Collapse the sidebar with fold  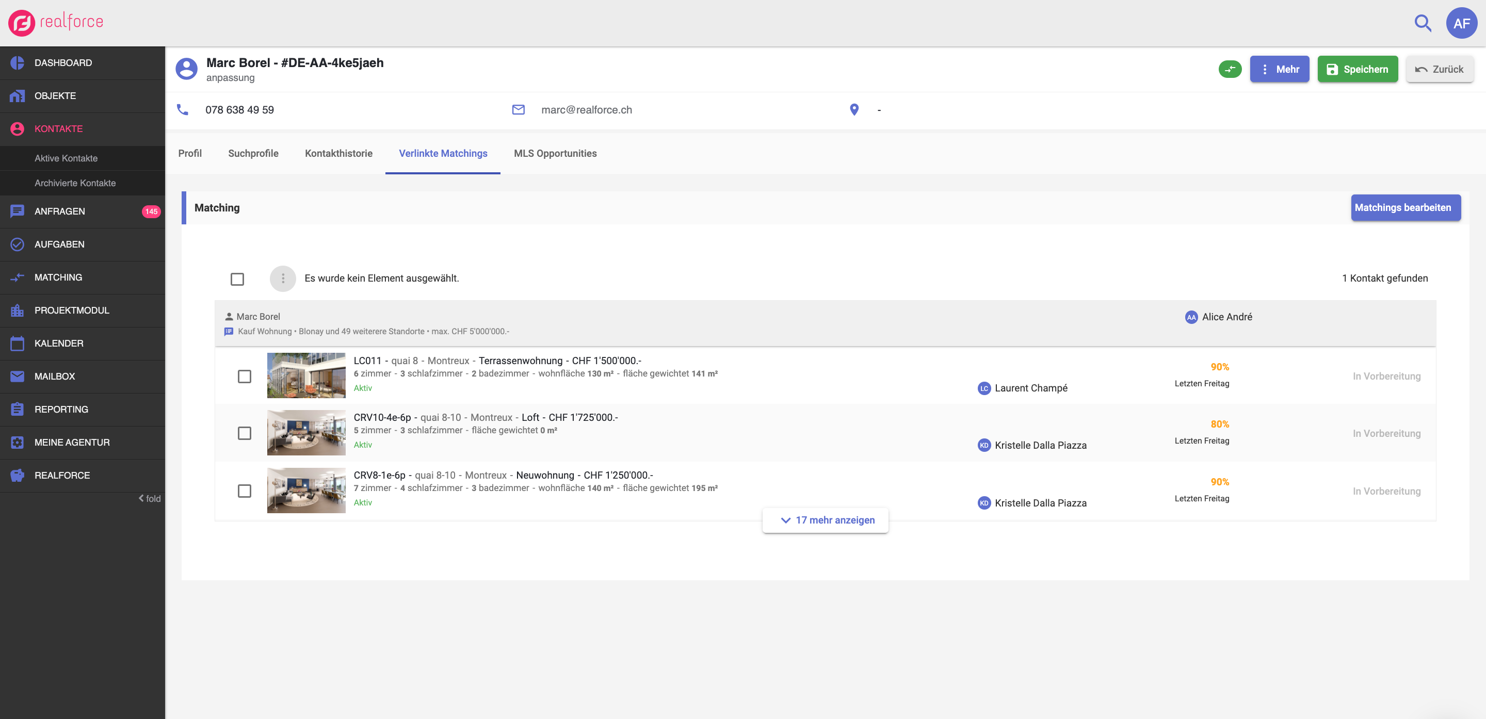pos(150,499)
